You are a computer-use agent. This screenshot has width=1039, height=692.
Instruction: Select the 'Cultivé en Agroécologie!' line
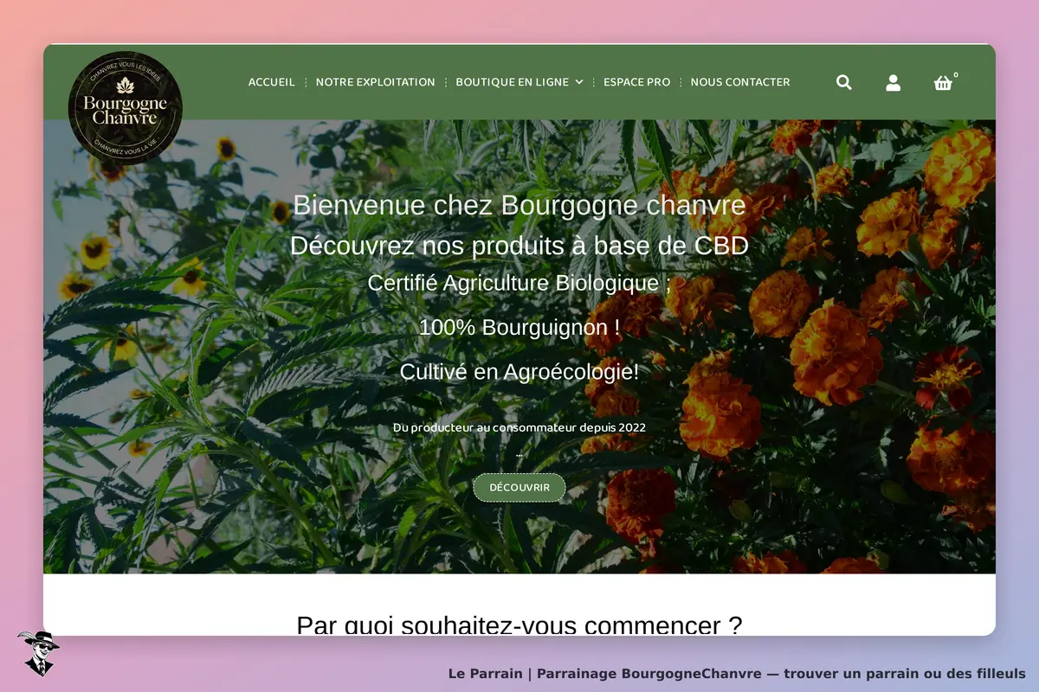click(519, 372)
